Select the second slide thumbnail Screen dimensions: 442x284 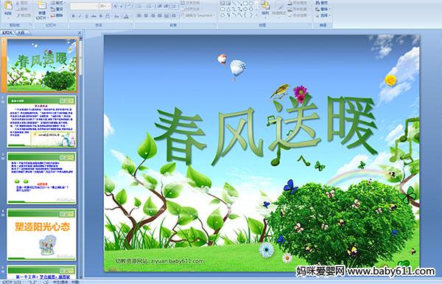41,122
